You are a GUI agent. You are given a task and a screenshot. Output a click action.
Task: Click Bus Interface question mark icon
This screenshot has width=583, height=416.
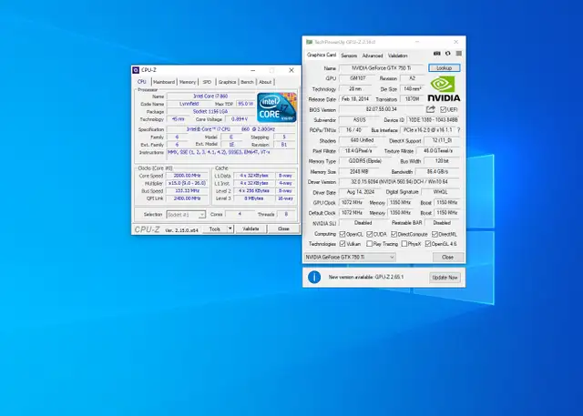pyautogui.click(x=459, y=130)
